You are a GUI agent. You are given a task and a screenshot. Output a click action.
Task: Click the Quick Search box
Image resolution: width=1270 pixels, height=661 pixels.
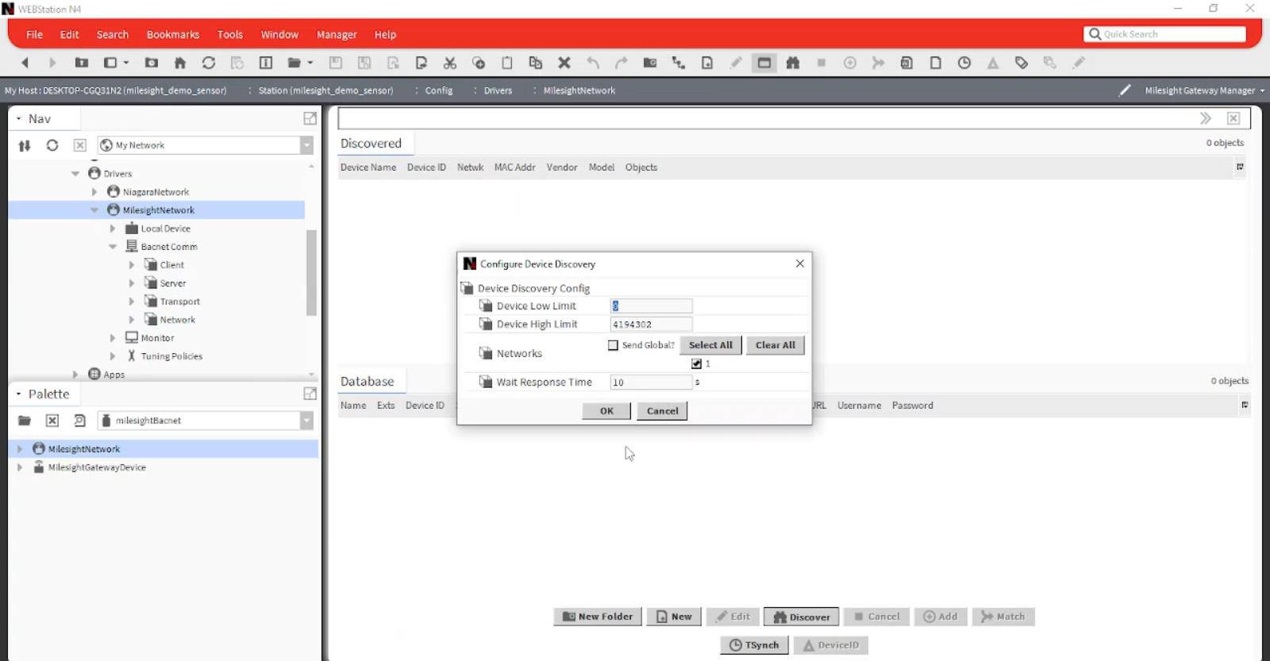point(1164,34)
